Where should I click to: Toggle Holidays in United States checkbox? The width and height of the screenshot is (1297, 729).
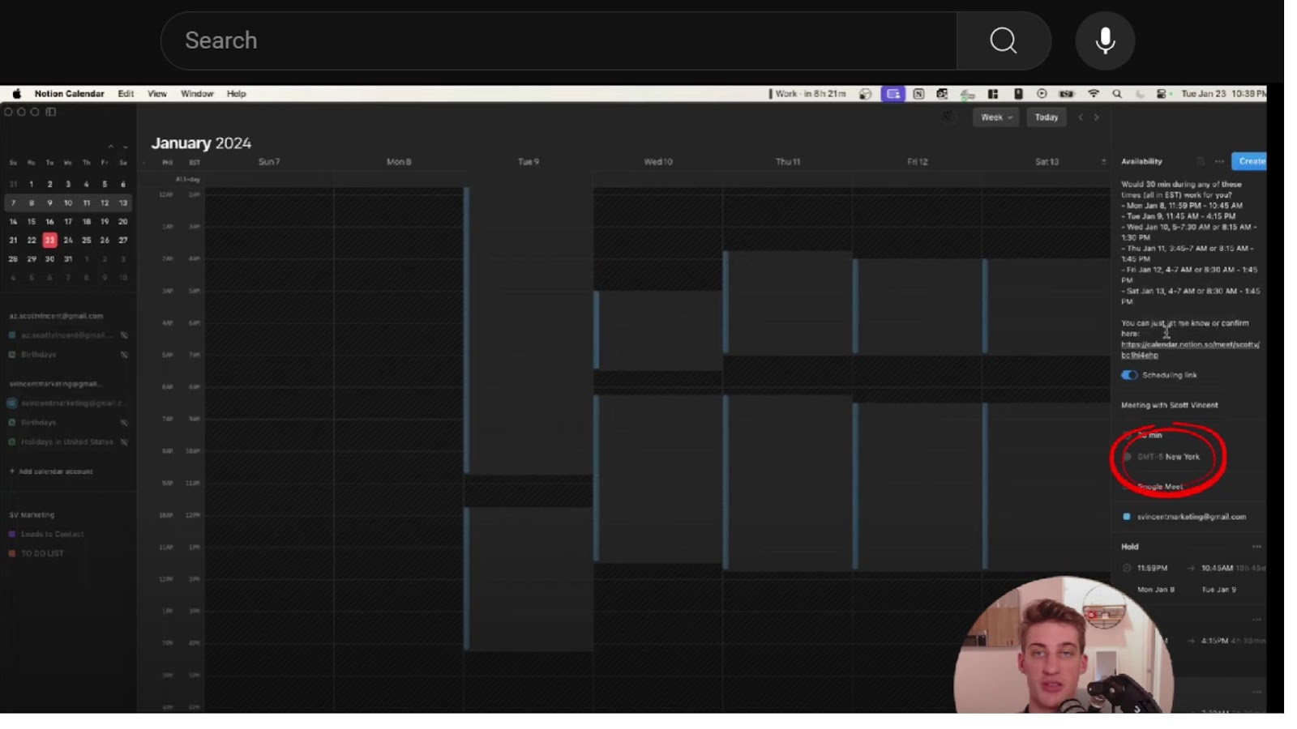(x=12, y=442)
